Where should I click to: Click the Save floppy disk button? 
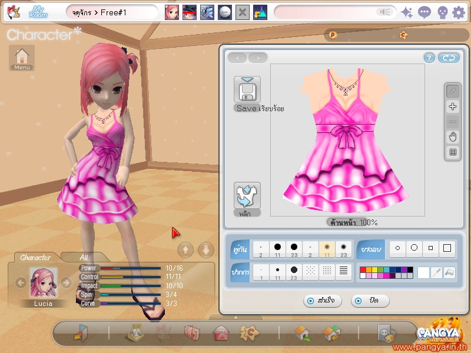point(247,89)
